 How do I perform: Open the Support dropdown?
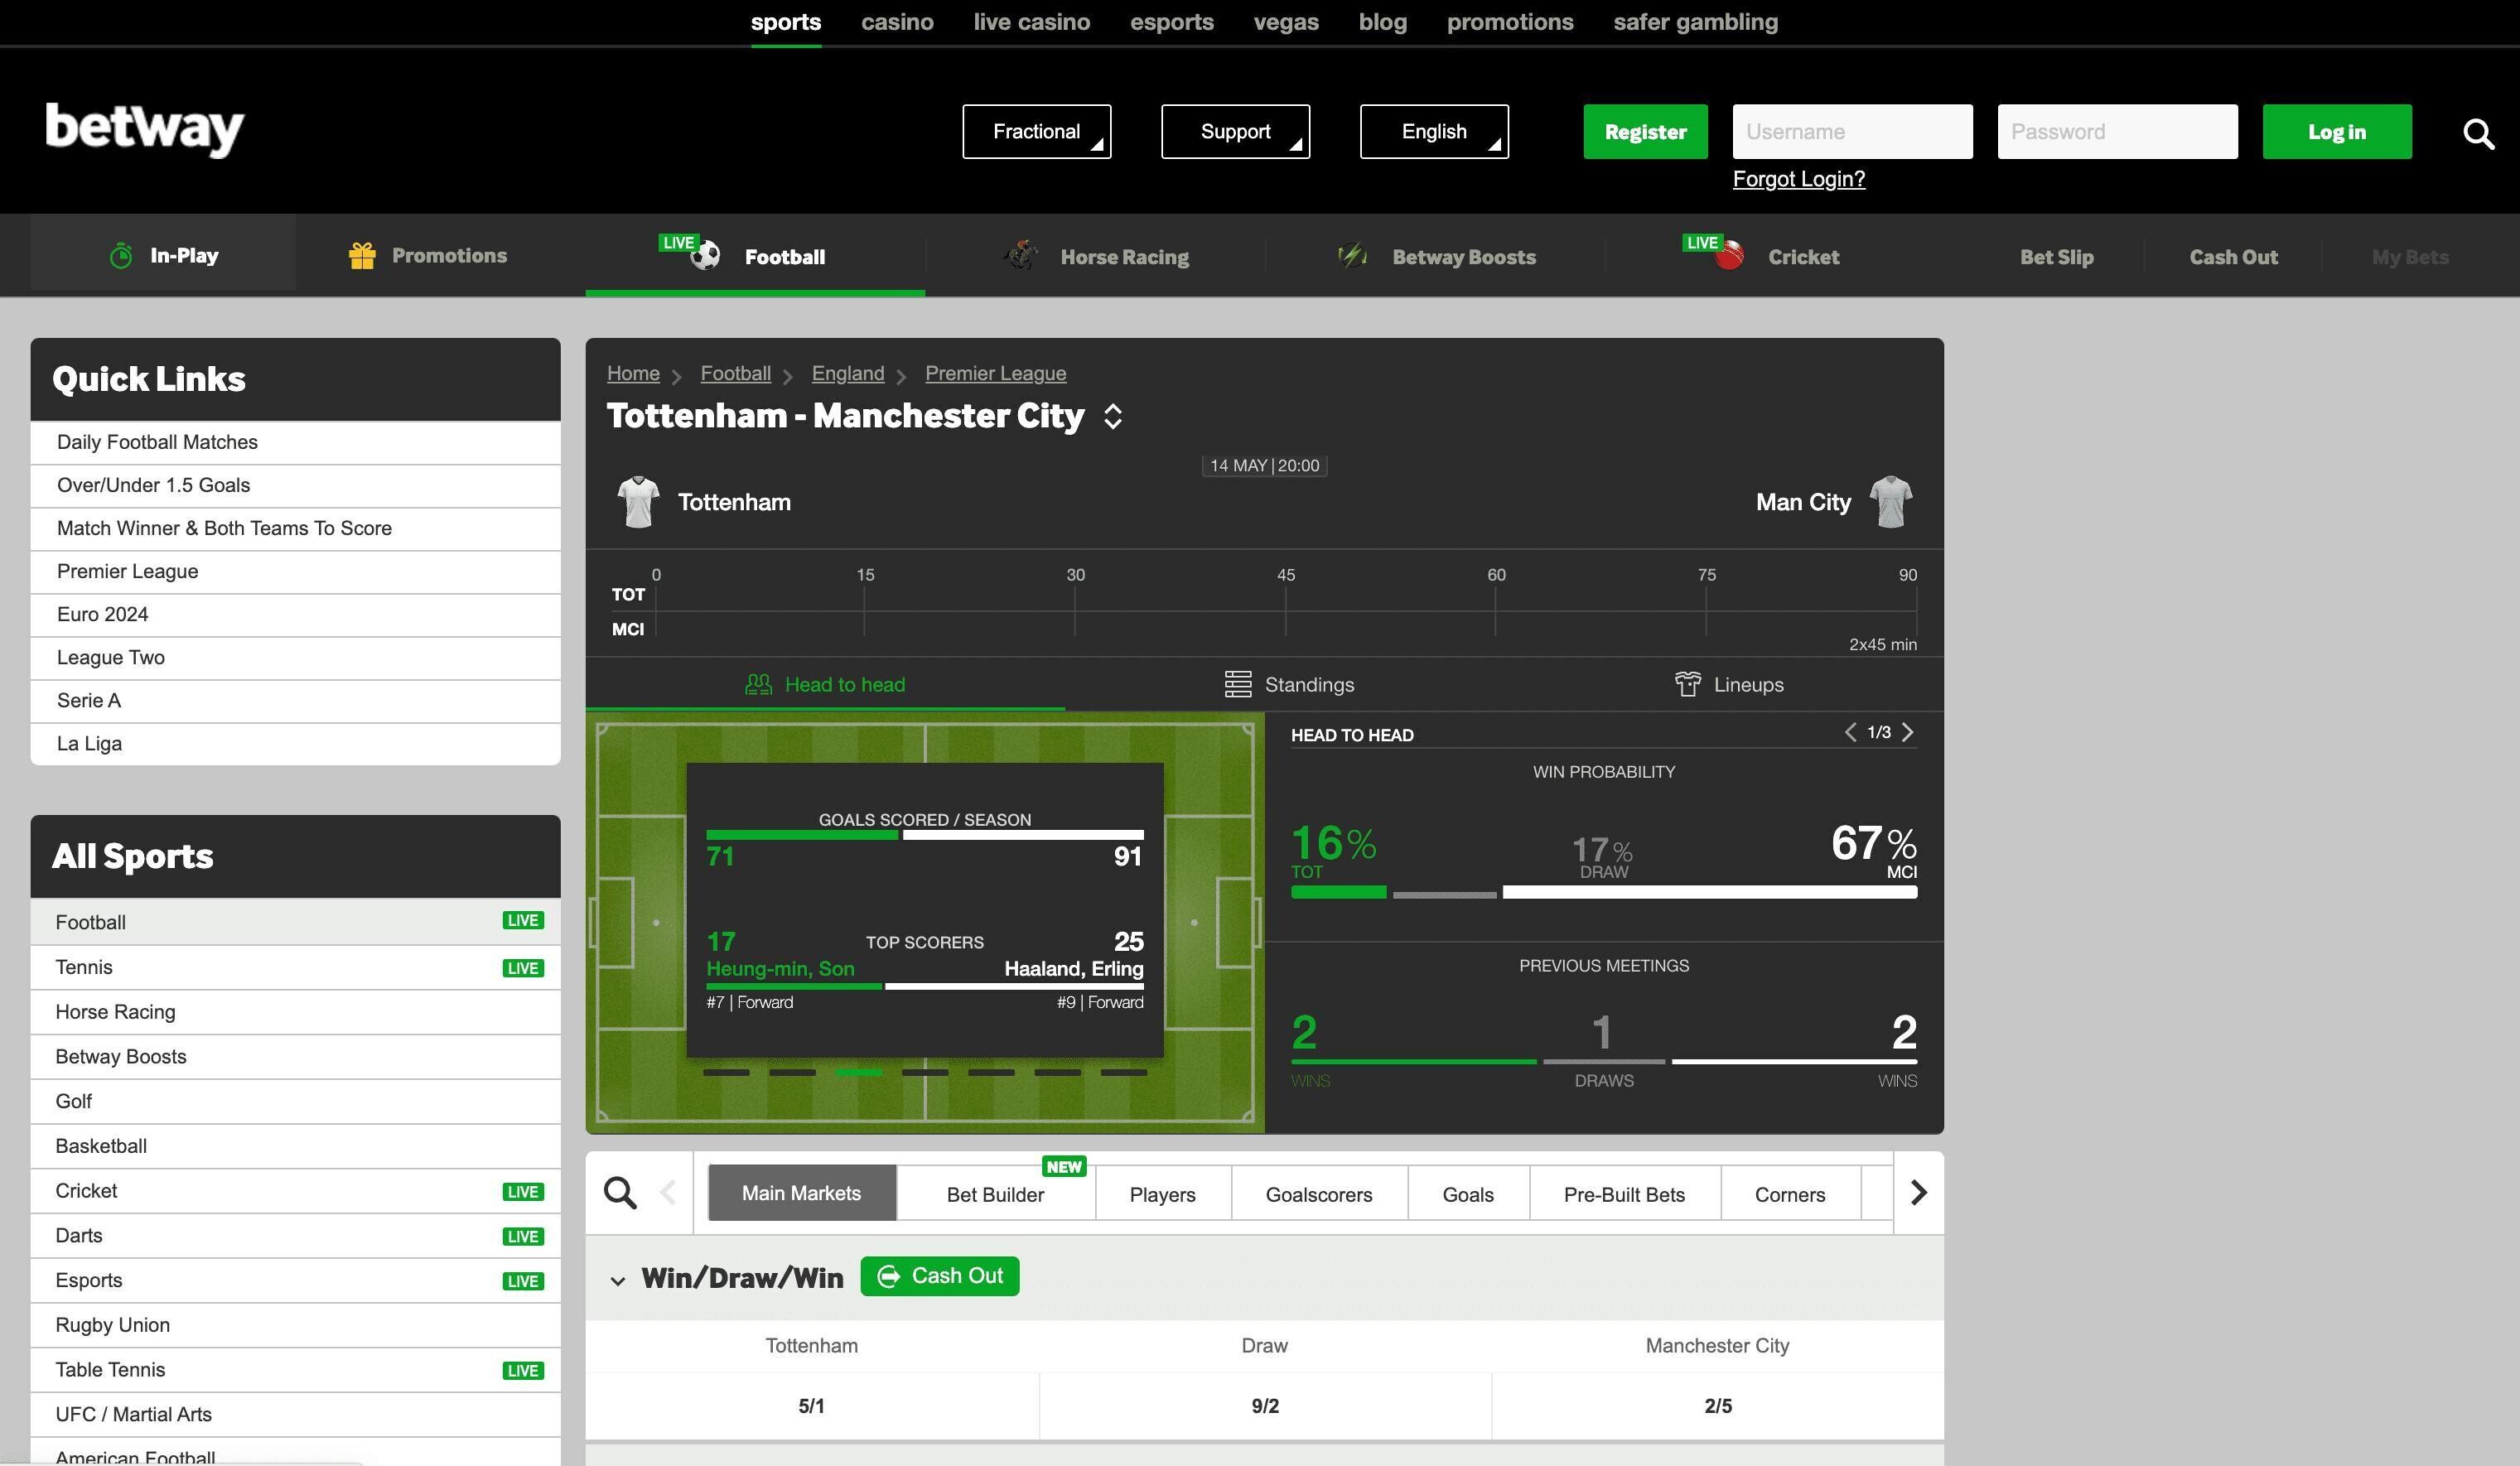(1235, 131)
